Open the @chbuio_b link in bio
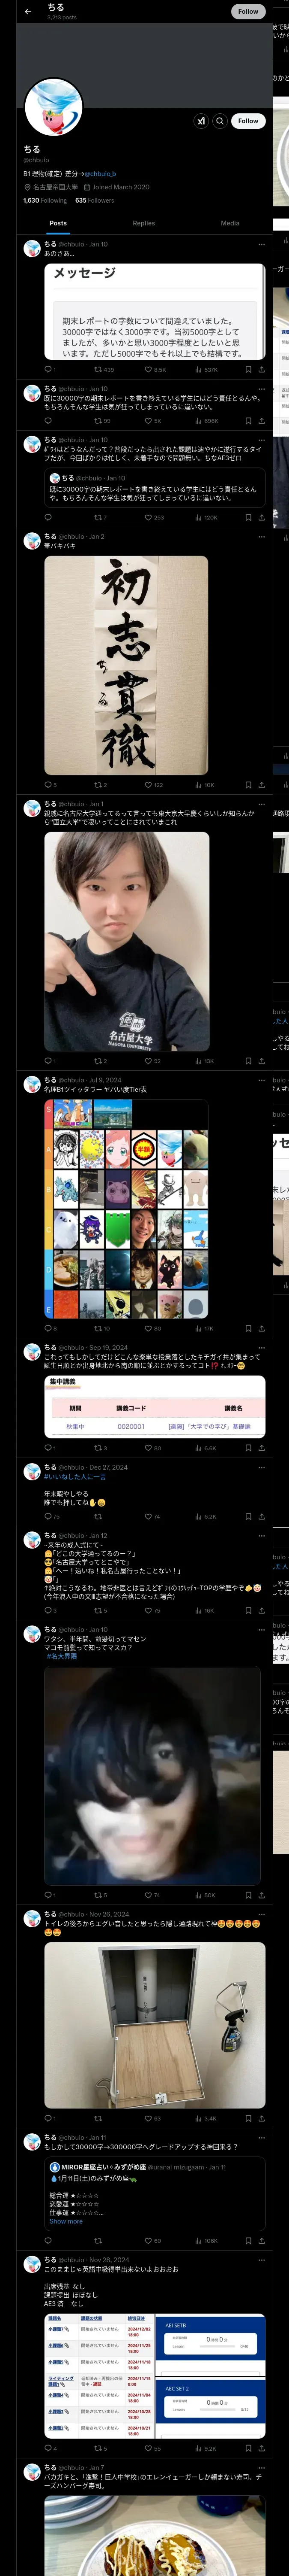The height and width of the screenshot is (2576, 289). tap(100, 174)
